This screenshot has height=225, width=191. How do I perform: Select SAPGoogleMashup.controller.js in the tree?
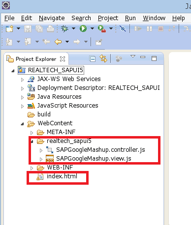pyautogui.click(x=100, y=150)
